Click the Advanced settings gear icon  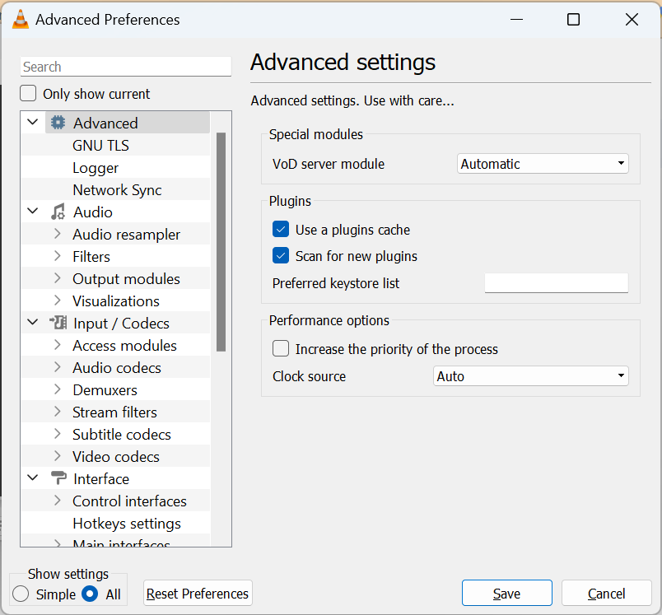pos(56,122)
